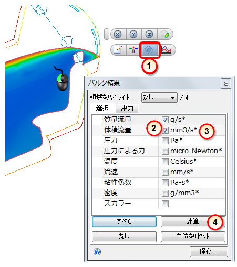Open the plane edit pencil icon
Image resolution: width=237 pixels, height=267 pixels.
click(x=118, y=50)
